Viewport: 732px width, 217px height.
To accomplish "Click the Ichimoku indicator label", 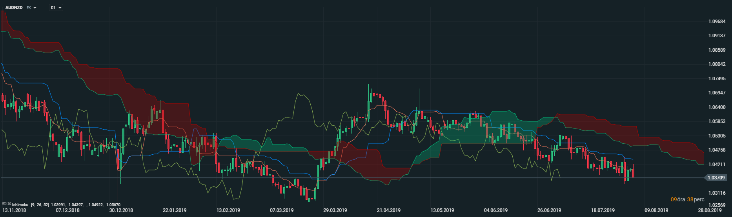I will click(x=20, y=205).
